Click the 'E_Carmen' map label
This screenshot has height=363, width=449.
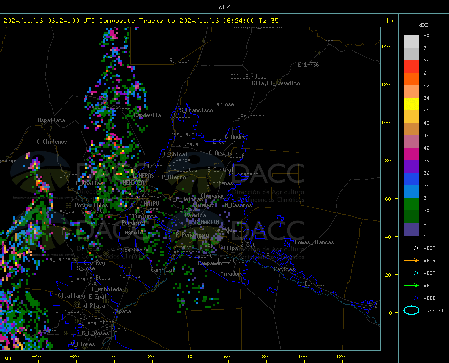[x=224, y=142]
